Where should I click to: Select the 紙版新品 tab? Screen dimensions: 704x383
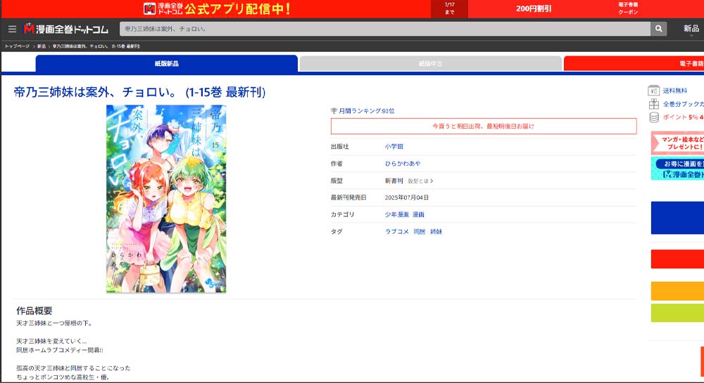167,63
